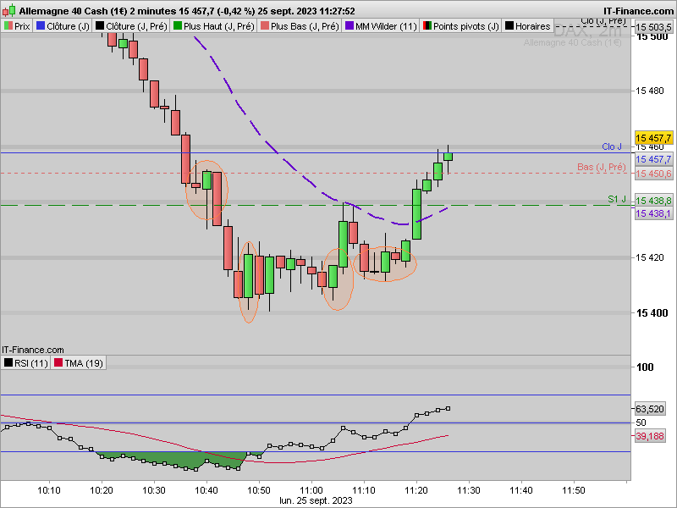Click the 11:00 time axis label
677x508 pixels.
[311, 490]
